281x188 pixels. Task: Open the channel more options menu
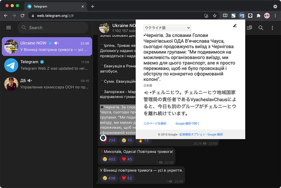[x=272, y=28]
